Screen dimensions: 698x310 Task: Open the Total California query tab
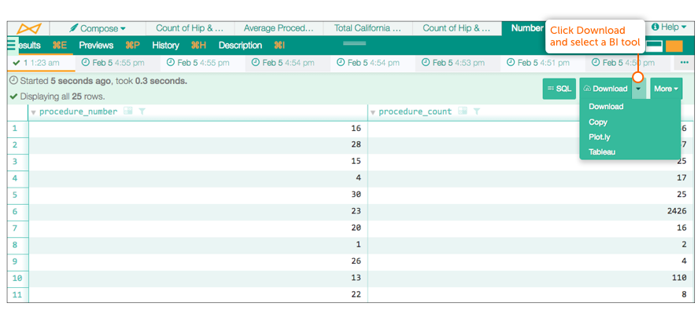[x=367, y=28]
